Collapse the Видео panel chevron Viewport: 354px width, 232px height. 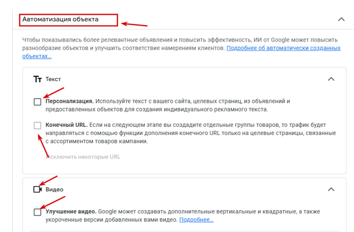331,189
